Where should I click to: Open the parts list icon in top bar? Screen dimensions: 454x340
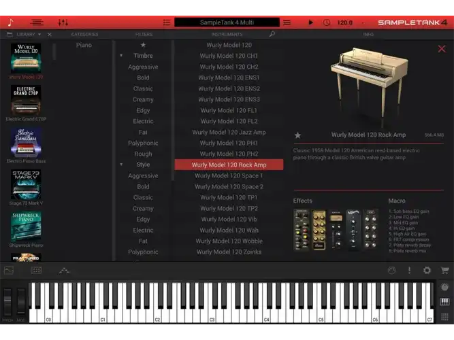pyautogui.click(x=37, y=22)
